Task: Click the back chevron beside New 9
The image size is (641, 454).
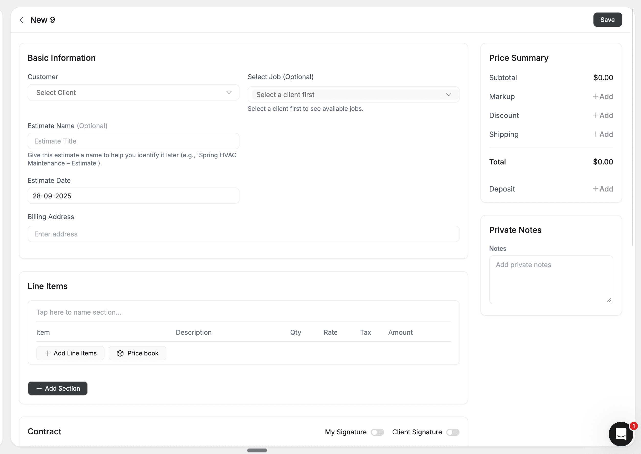Action: click(21, 20)
